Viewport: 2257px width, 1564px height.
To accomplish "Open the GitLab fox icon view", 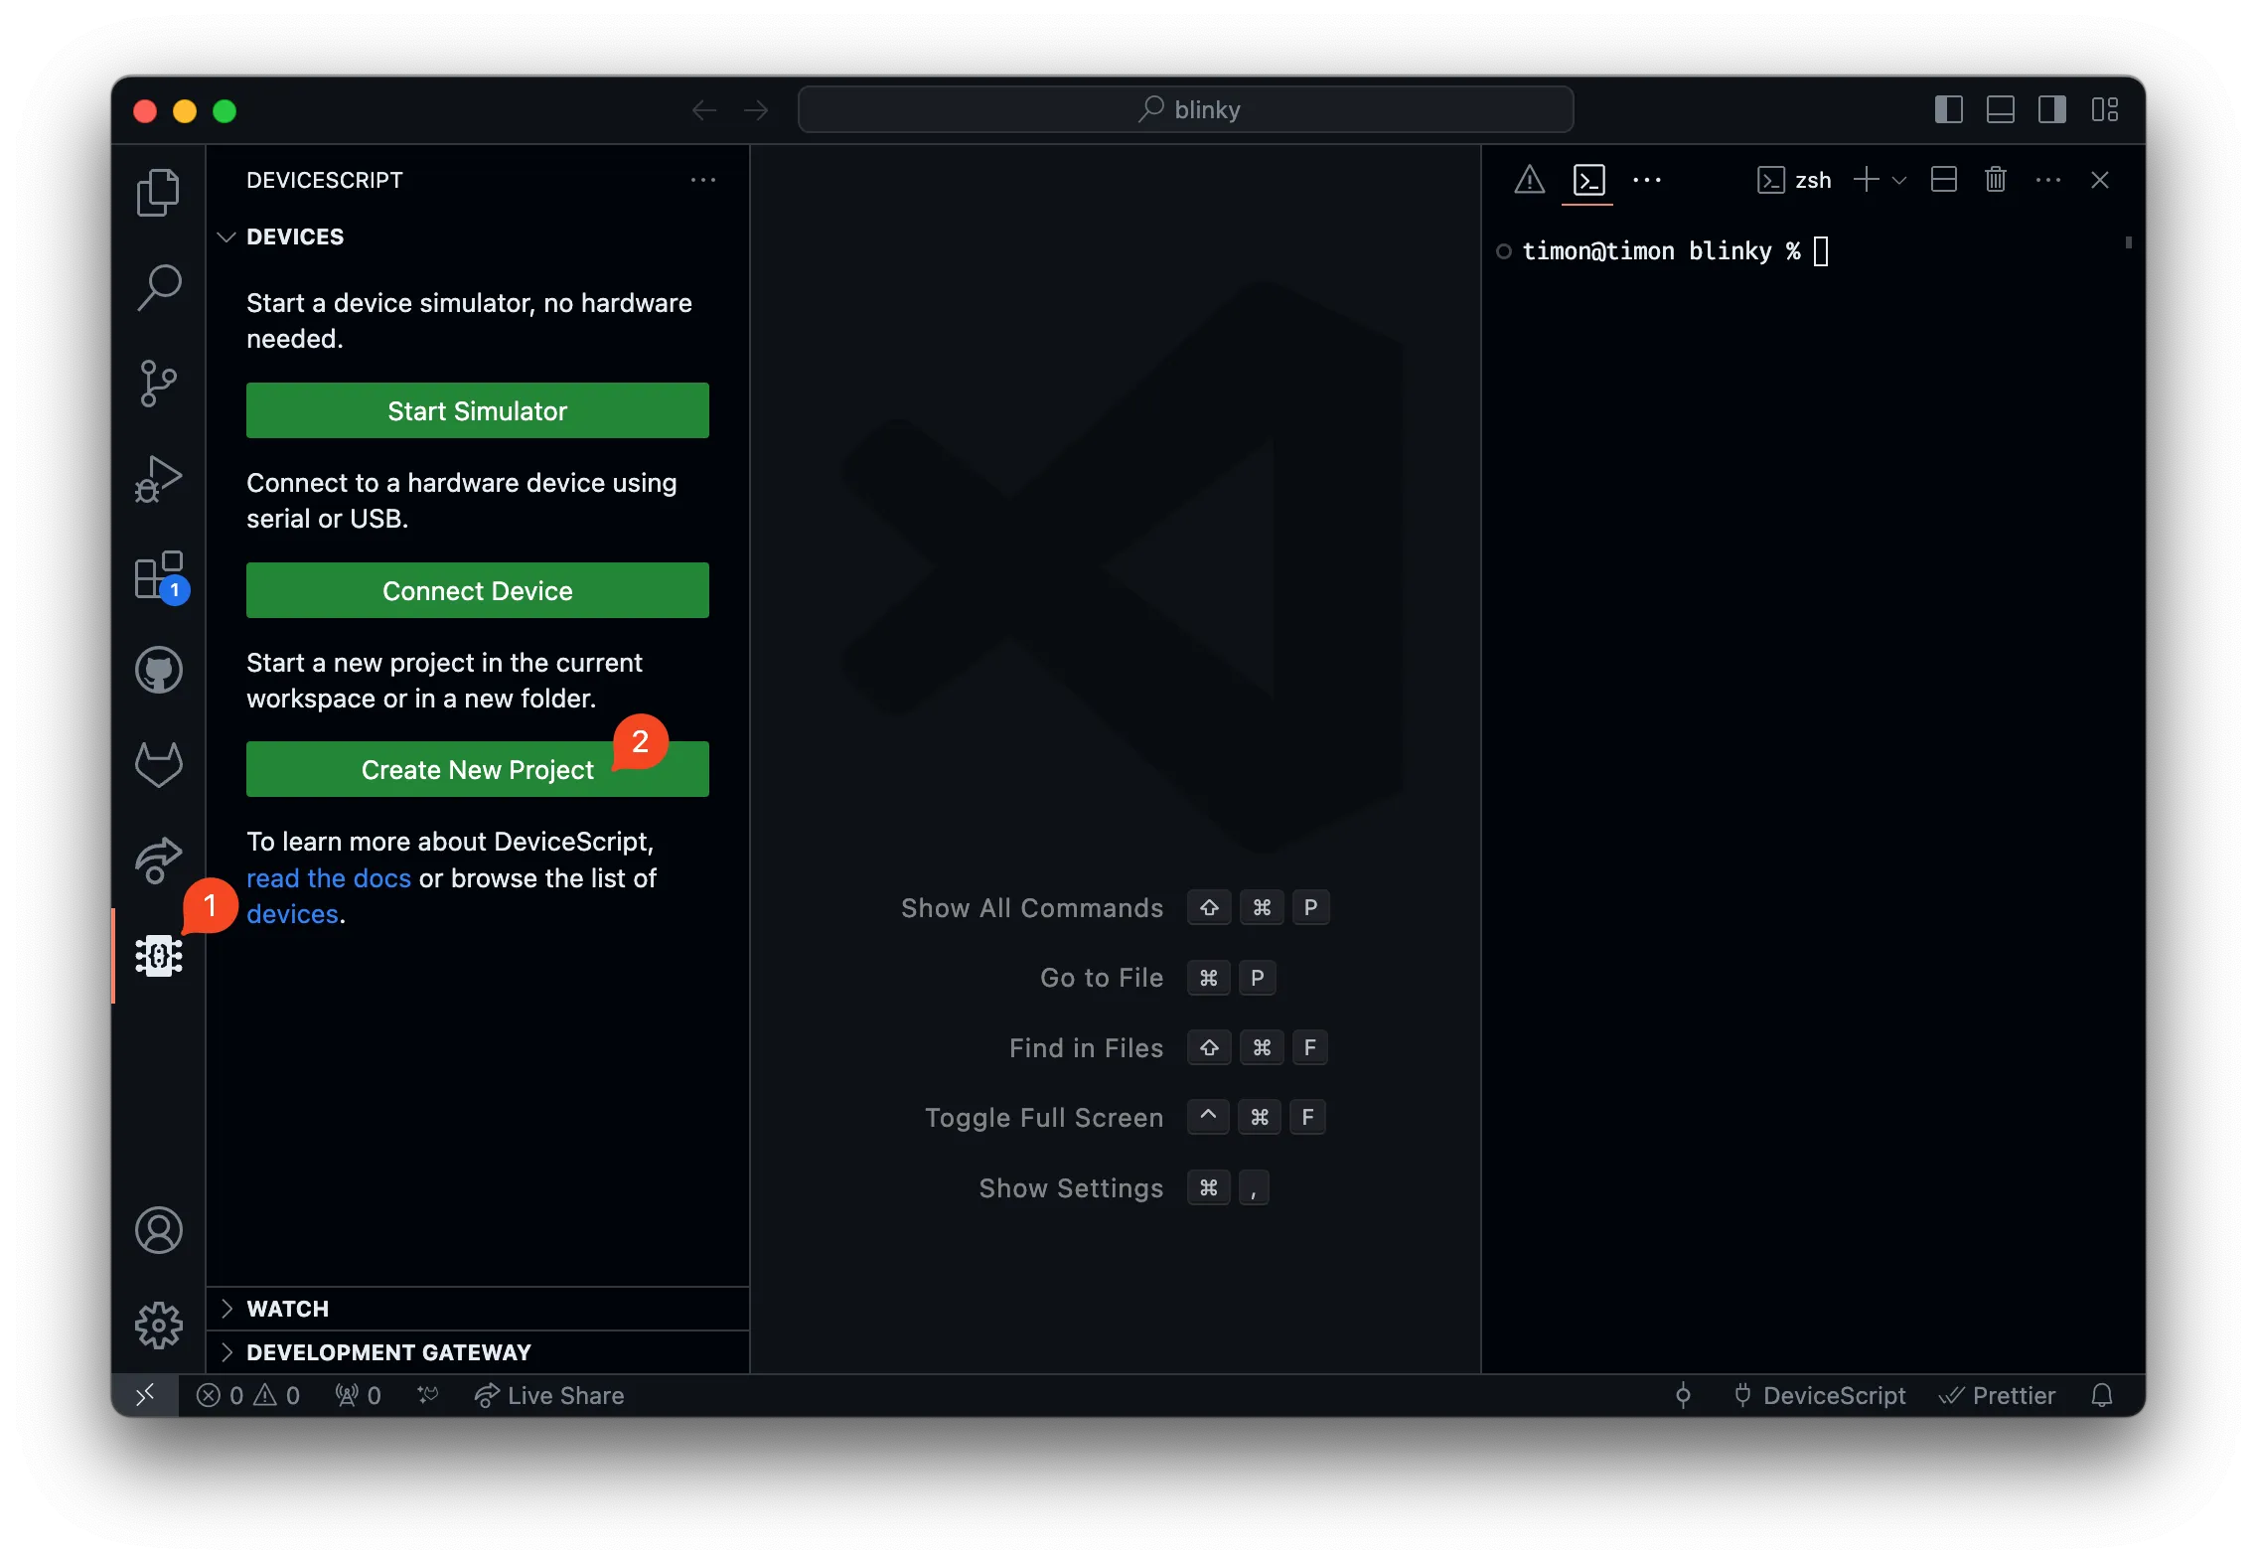I will [x=159, y=764].
